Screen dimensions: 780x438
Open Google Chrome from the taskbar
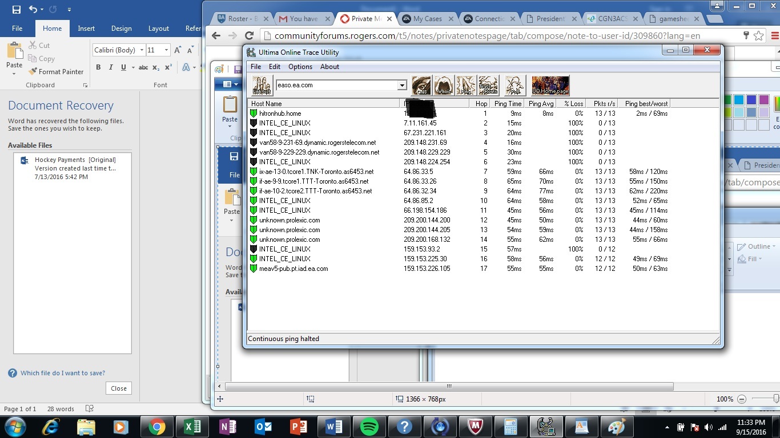(156, 427)
